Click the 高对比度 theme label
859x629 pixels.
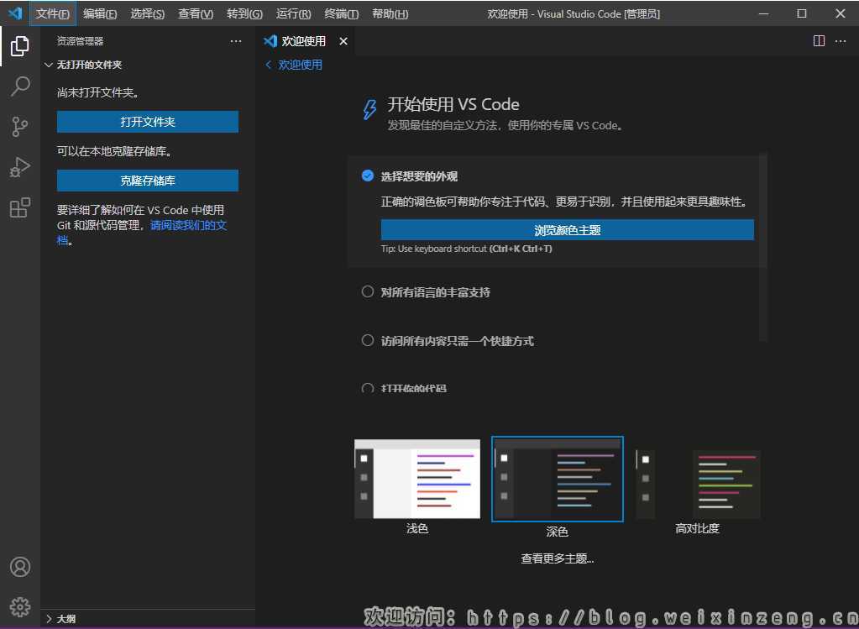[698, 529]
